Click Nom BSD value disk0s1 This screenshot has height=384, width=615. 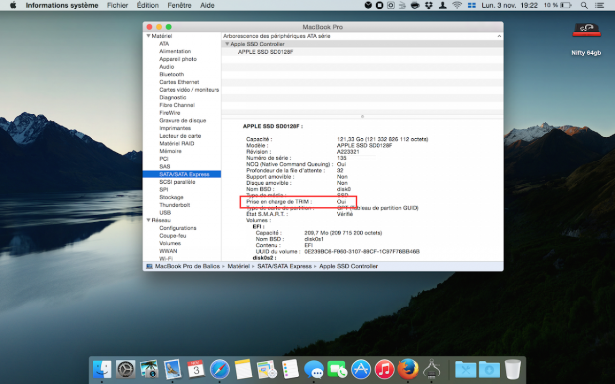point(314,239)
